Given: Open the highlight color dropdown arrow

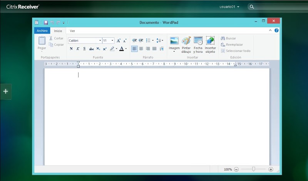Looking at the screenshot, I should click(x=117, y=49).
